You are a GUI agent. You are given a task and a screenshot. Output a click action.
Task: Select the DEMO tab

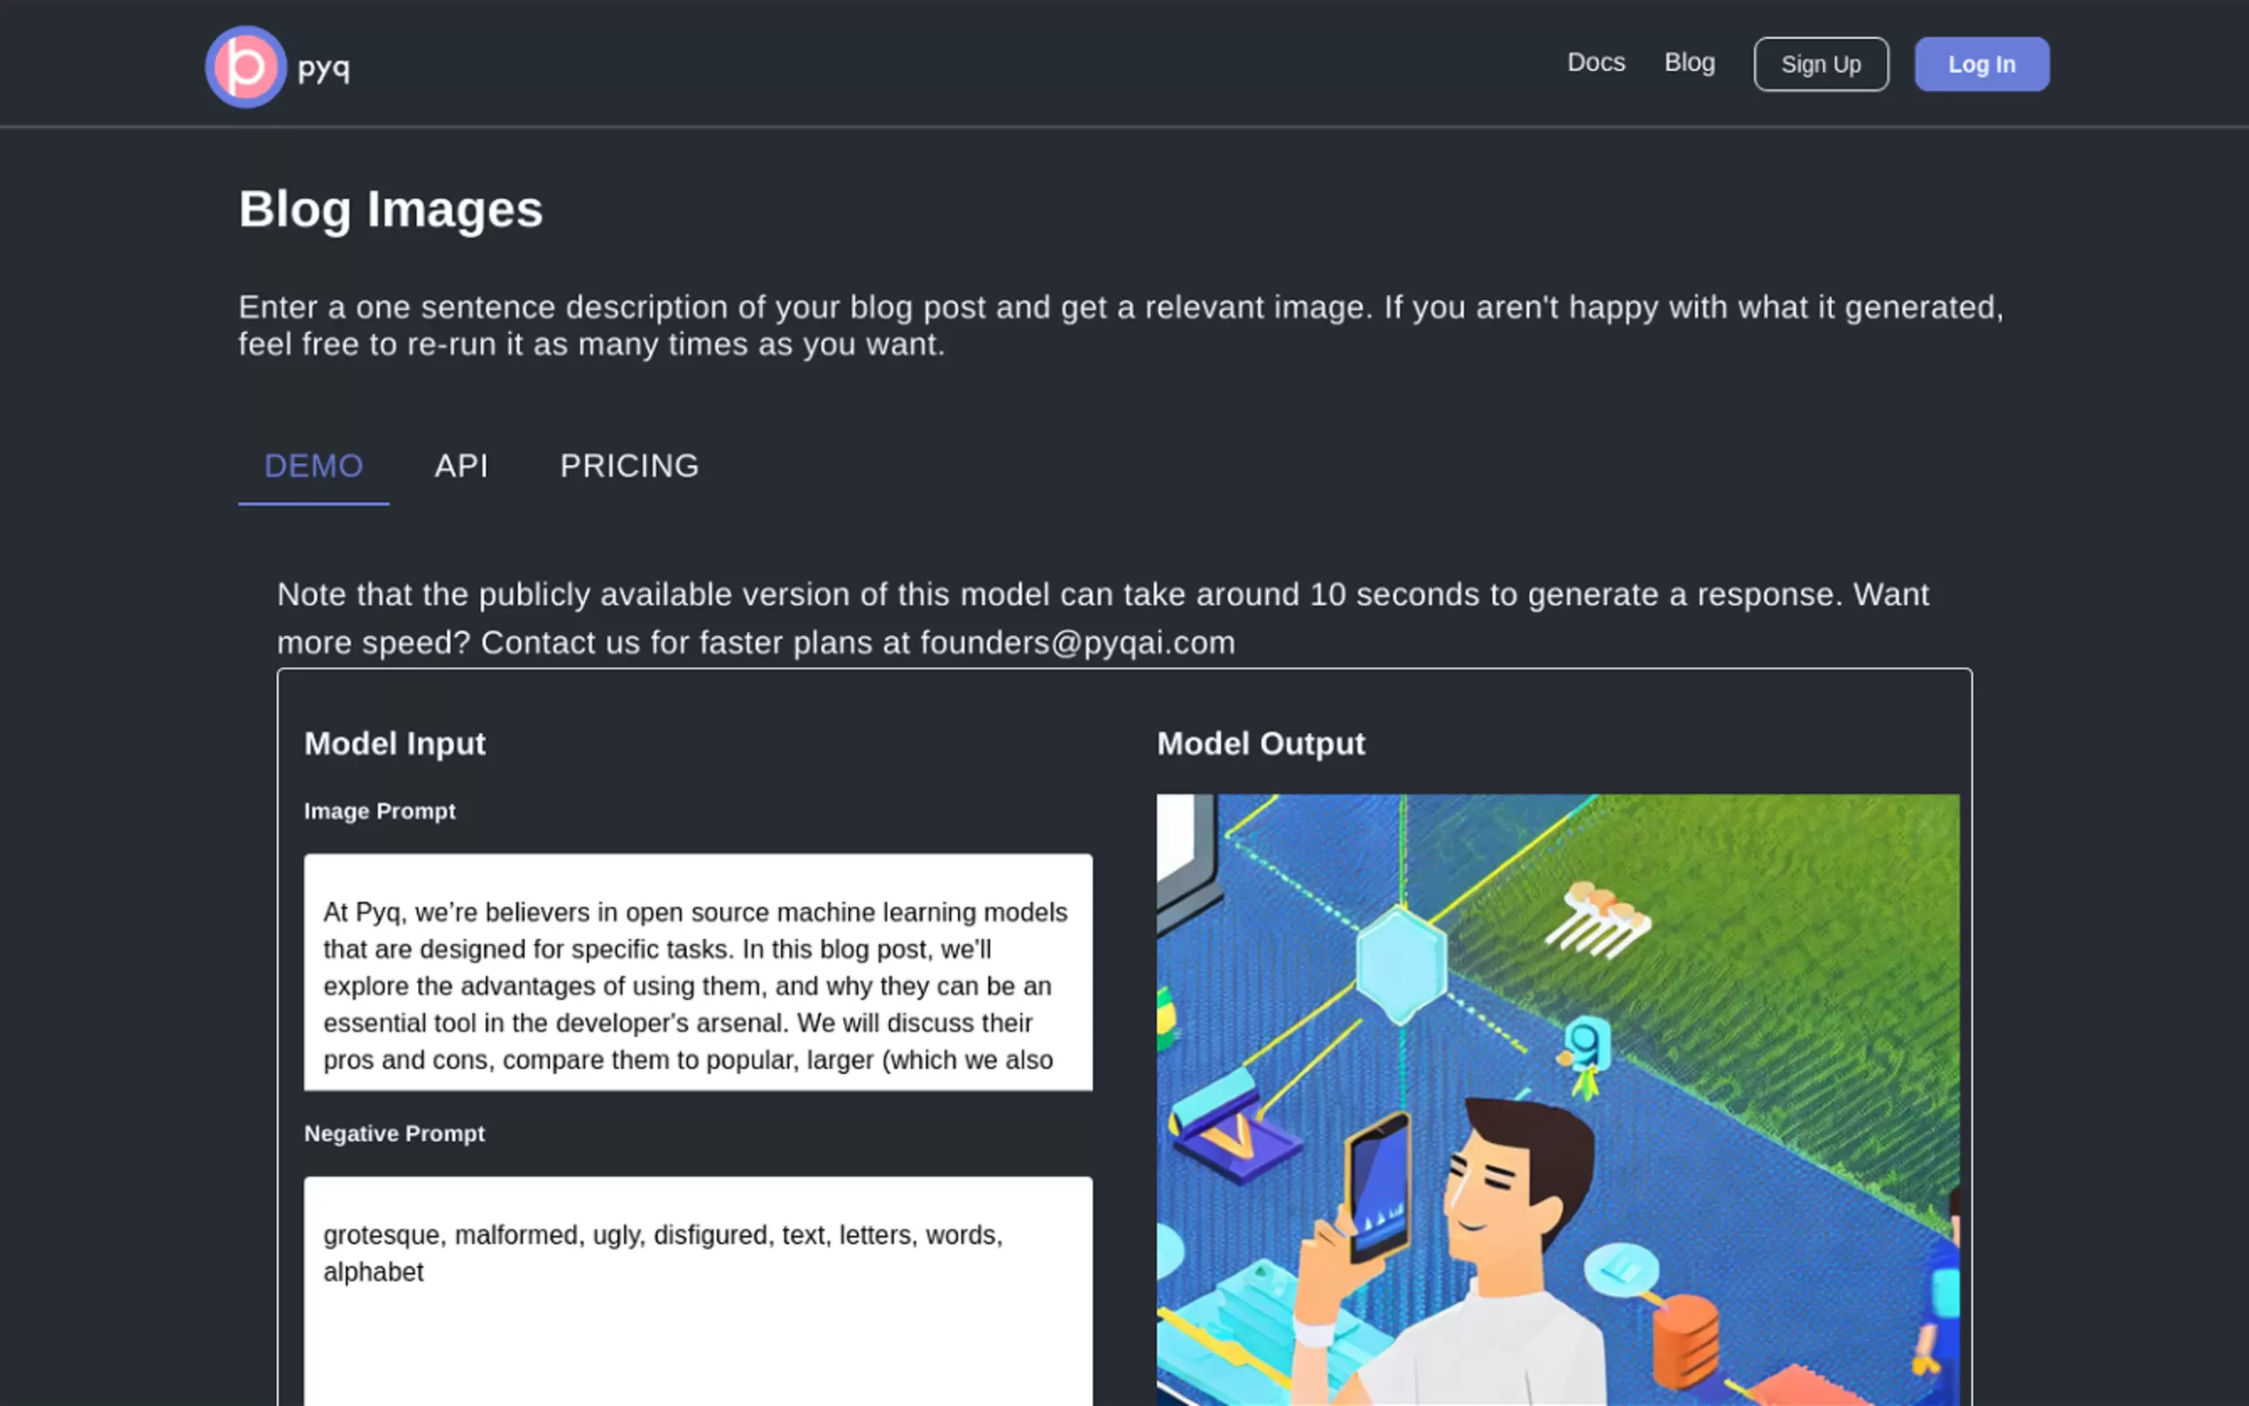pos(313,466)
